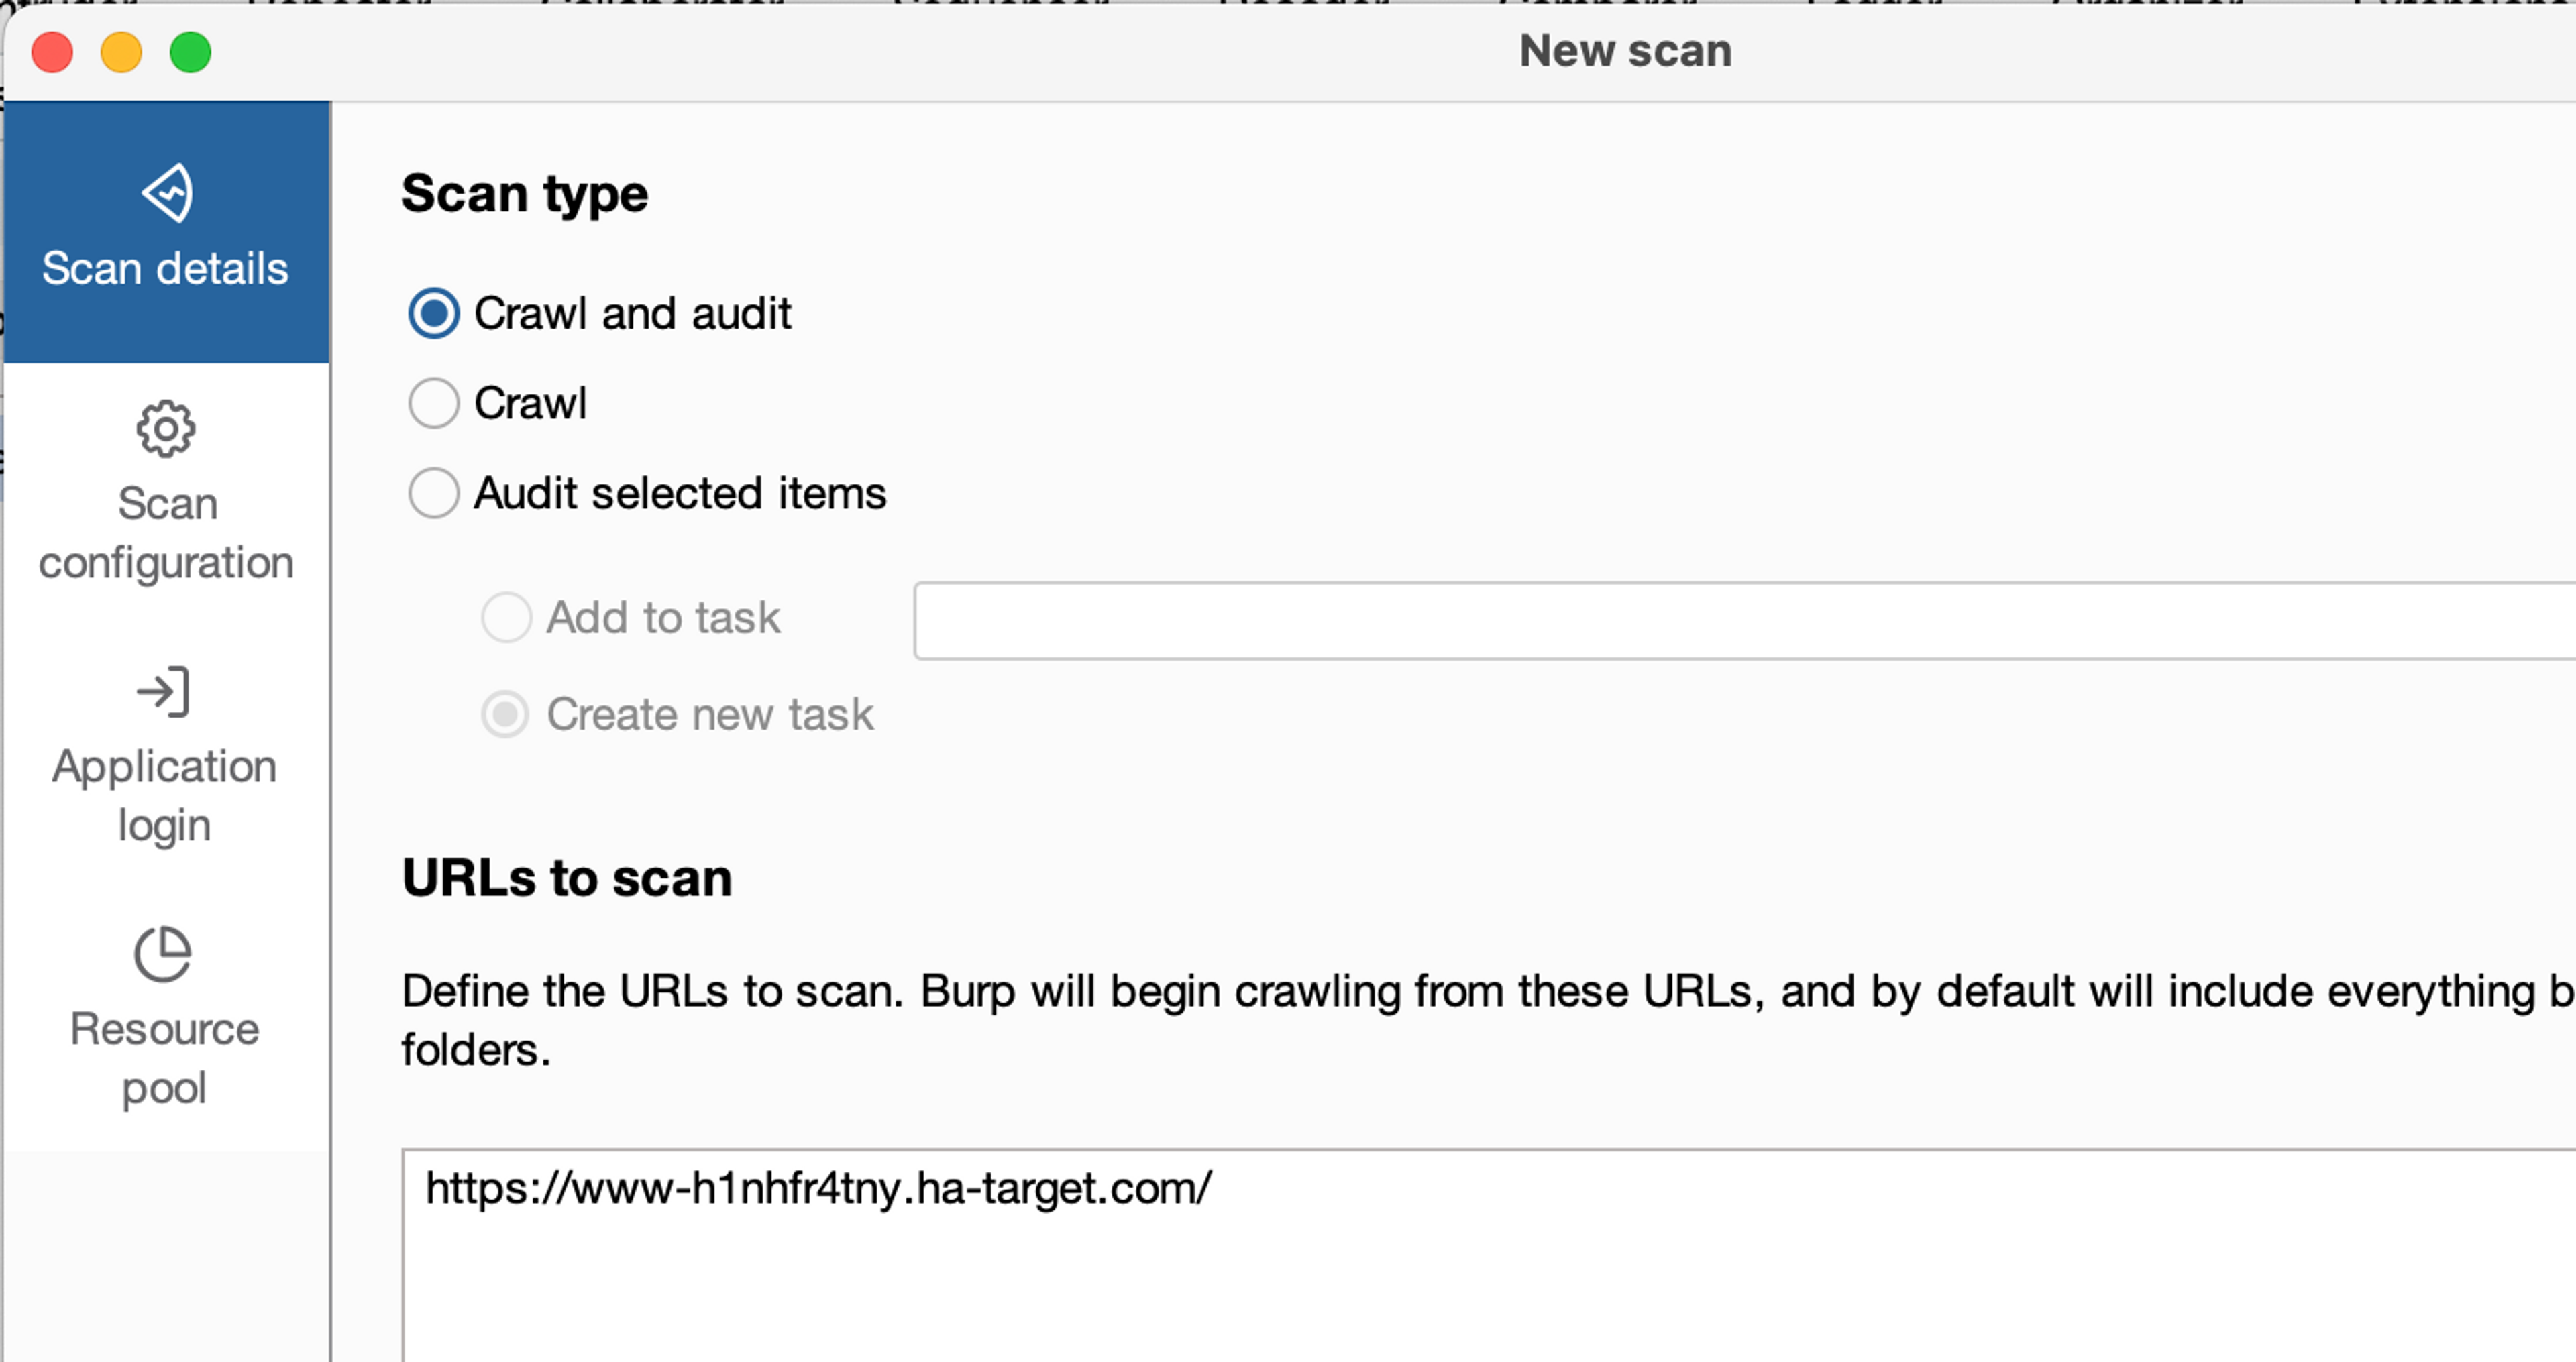
Task: Switch to the Scan details tab label
Action: [x=165, y=268]
